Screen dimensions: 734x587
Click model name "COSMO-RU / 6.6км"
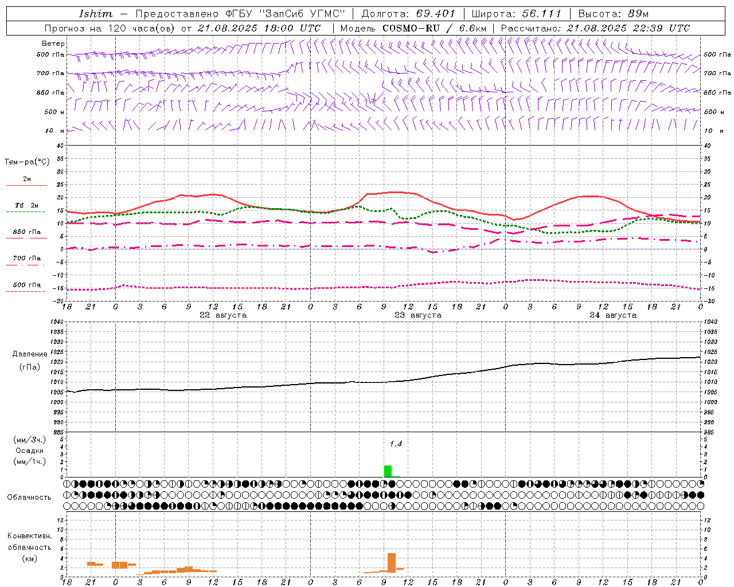pos(435,28)
